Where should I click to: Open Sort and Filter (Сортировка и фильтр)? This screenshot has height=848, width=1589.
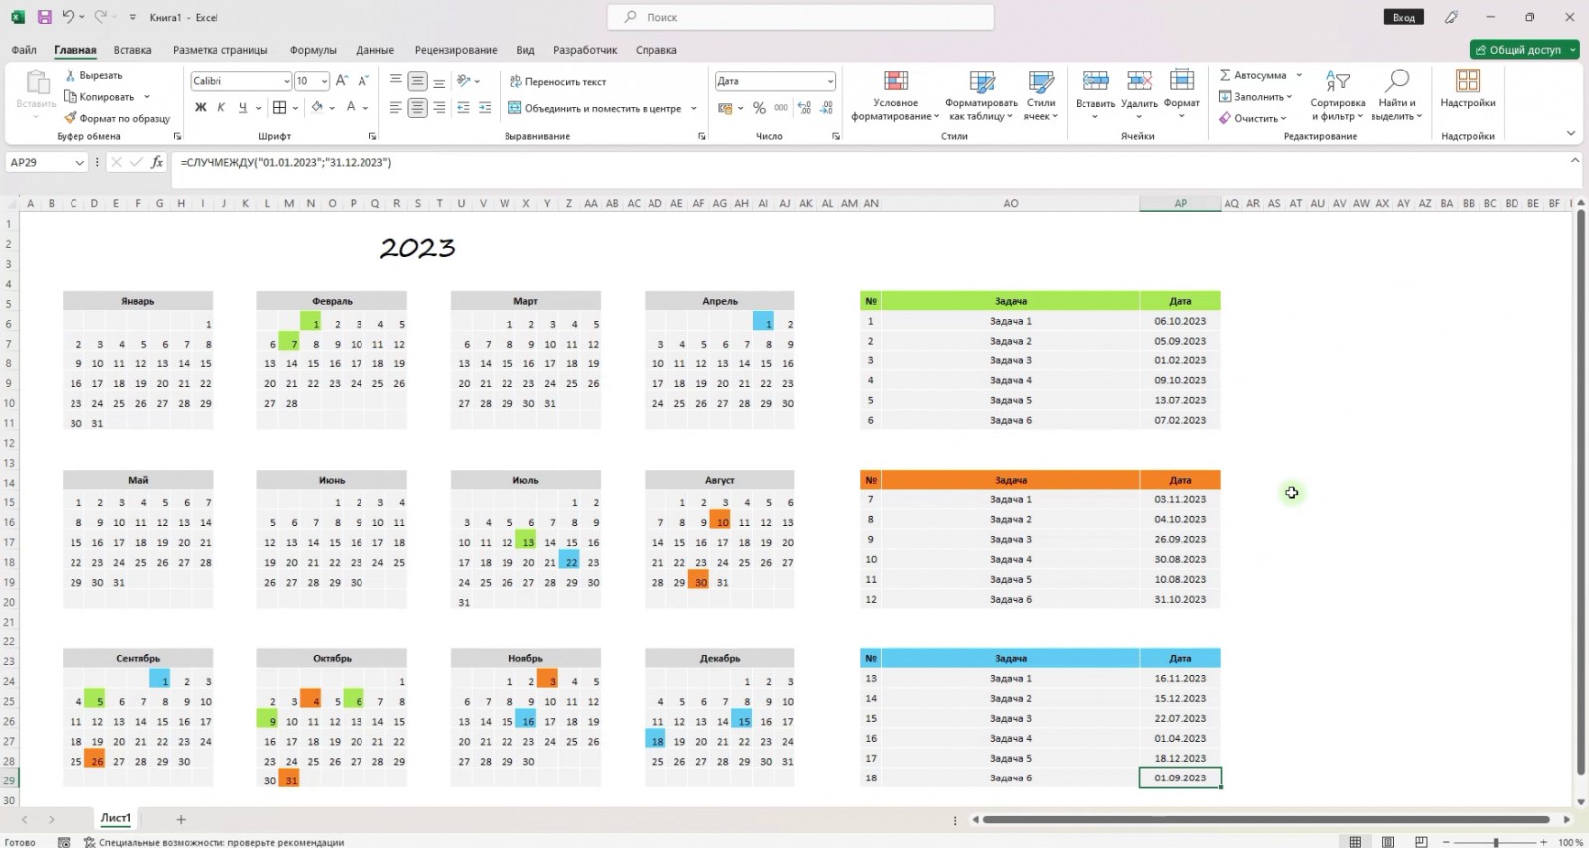coord(1337,96)
